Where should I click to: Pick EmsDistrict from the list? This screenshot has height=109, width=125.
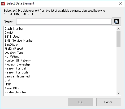(11, 45)
